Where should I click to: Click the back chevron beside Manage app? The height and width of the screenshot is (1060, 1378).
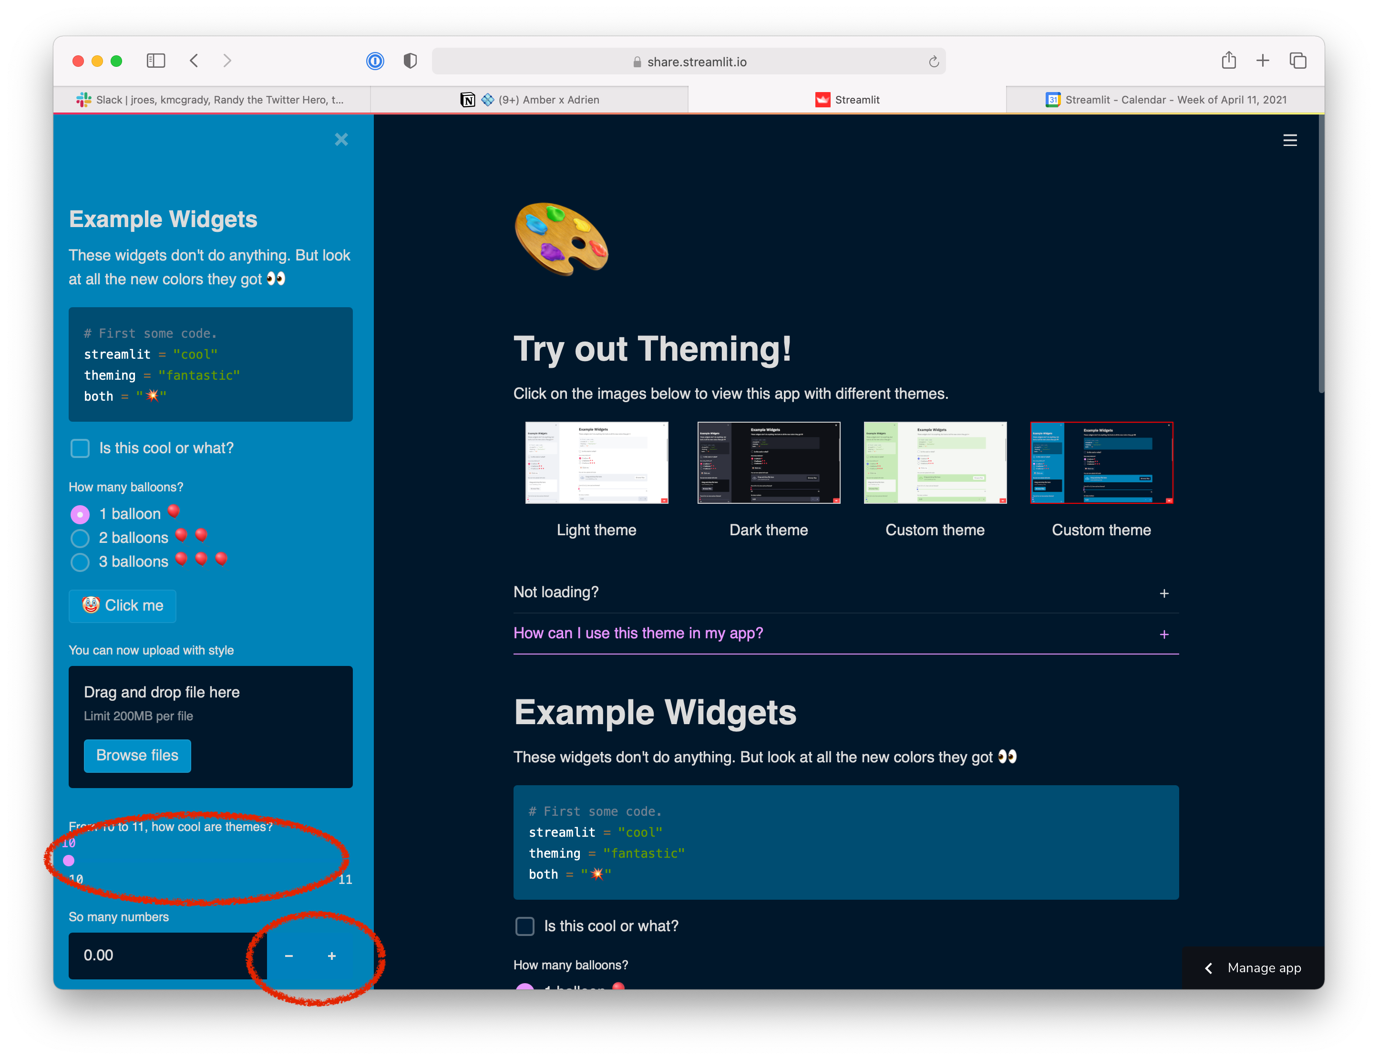point(1208,968)
